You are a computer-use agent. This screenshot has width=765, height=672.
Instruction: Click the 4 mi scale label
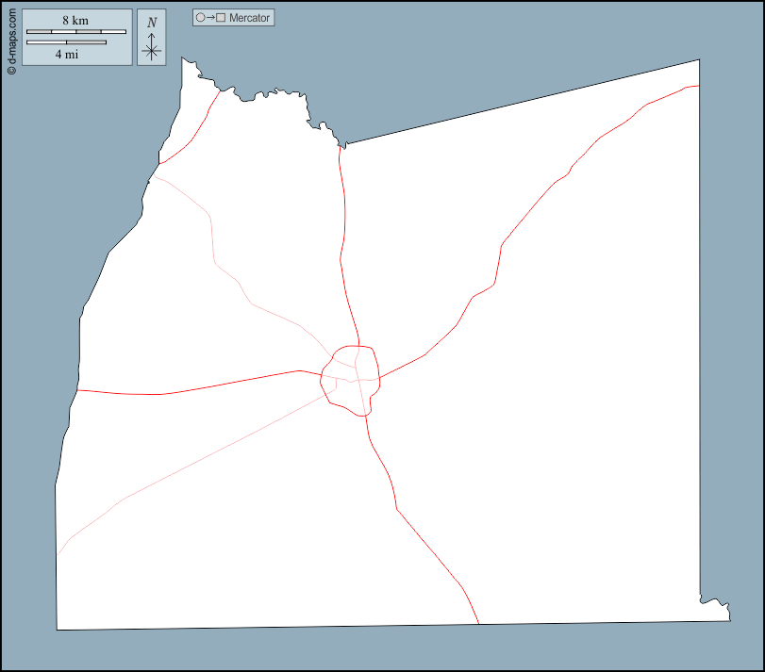point(66,55)
